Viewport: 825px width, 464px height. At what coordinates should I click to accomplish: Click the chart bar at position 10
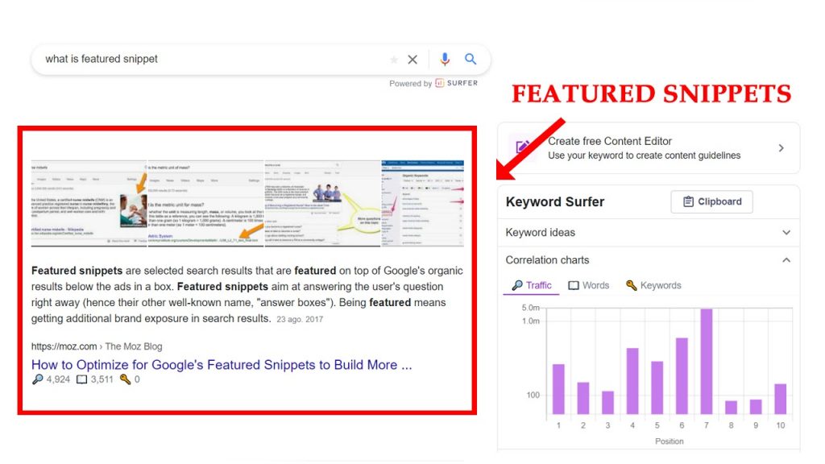point(780,399)
